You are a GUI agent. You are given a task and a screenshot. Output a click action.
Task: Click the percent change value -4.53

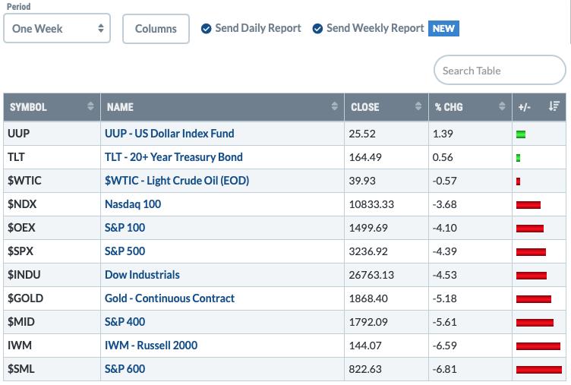(445, 275)
